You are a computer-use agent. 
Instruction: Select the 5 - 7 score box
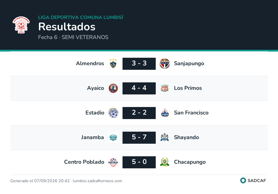(139, 138)
